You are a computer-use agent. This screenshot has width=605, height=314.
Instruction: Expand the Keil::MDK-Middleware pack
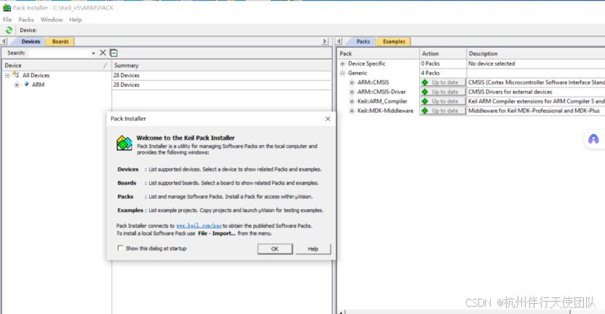tap(352, 111)
